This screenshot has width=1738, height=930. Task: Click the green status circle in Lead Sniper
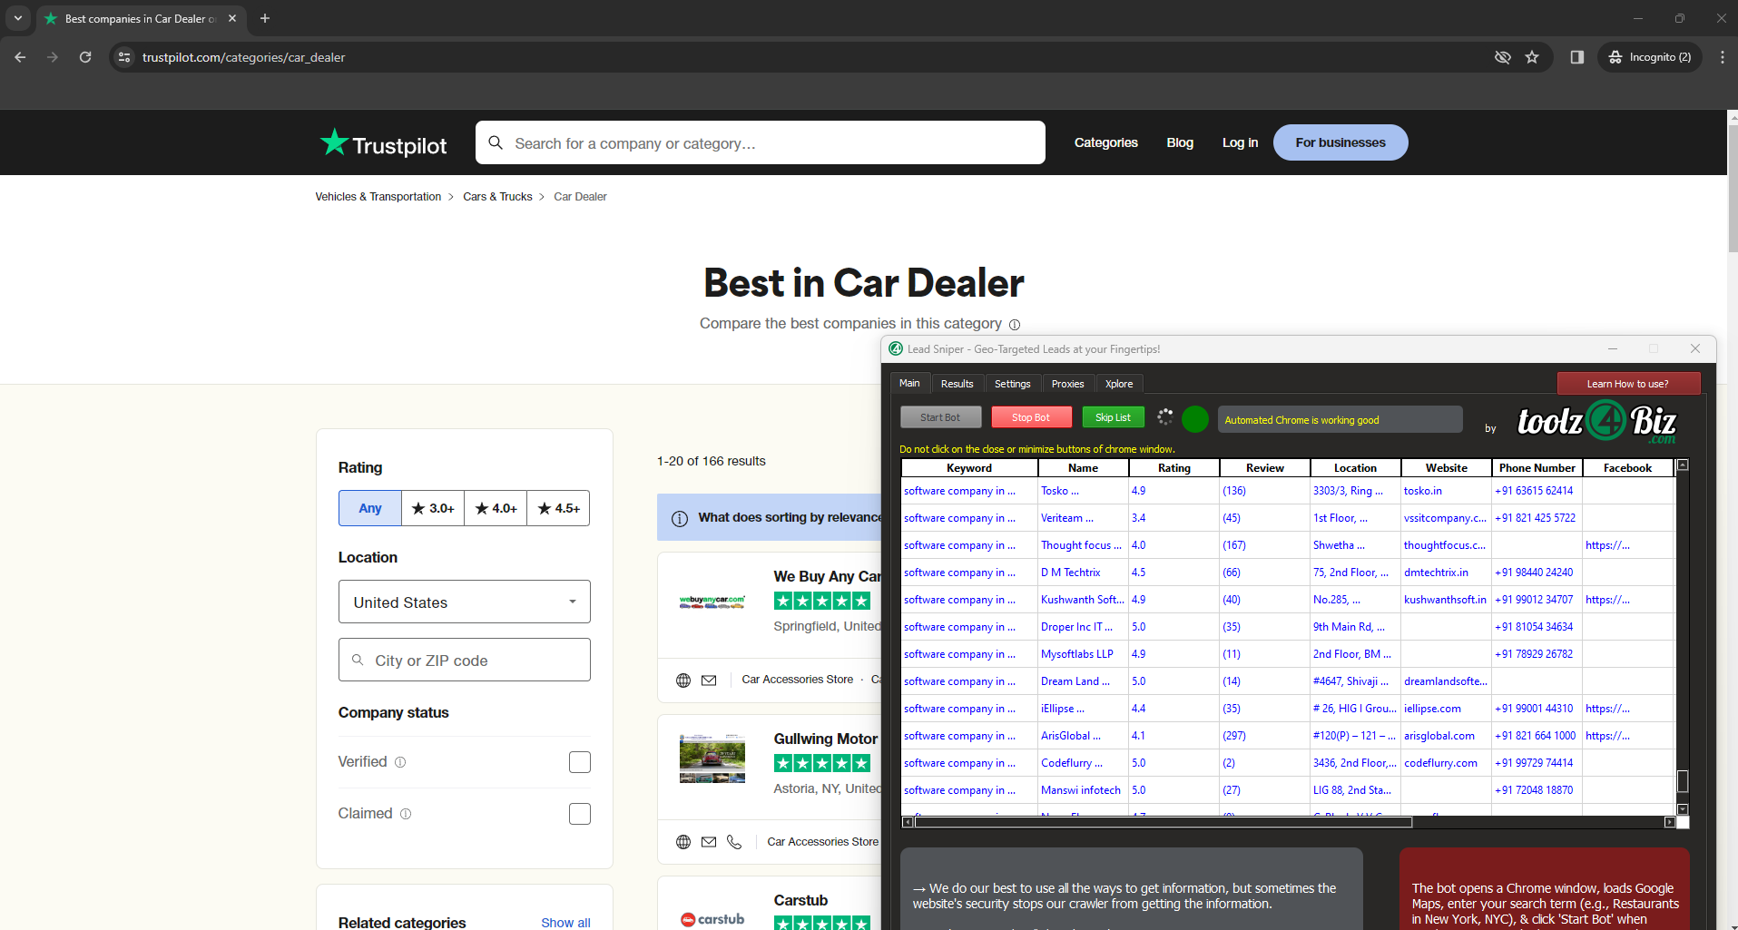coord(1195,418)
